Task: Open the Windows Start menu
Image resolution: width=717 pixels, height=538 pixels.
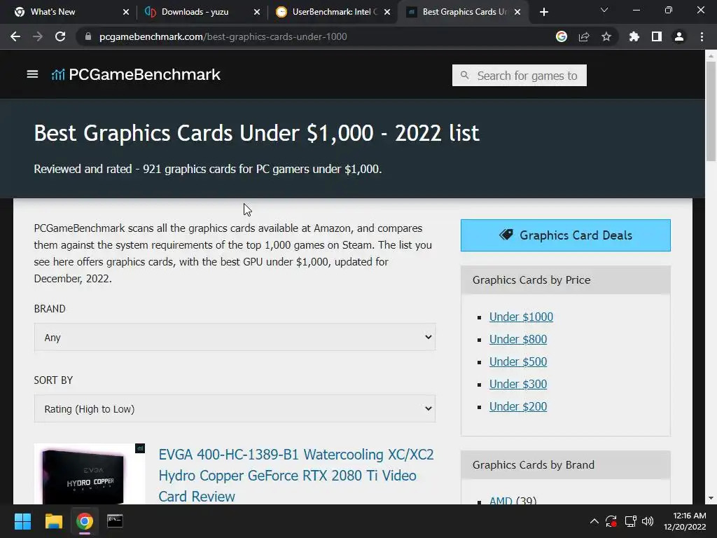Action: [22, 521]
